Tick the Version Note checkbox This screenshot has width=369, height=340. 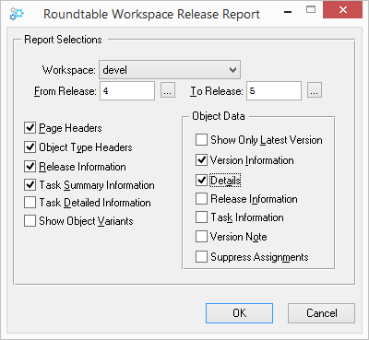tap(201, 237)
